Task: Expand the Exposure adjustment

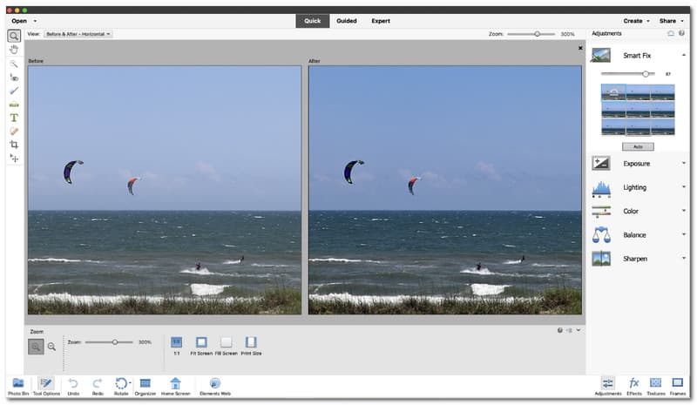Action: coord(684,163)
